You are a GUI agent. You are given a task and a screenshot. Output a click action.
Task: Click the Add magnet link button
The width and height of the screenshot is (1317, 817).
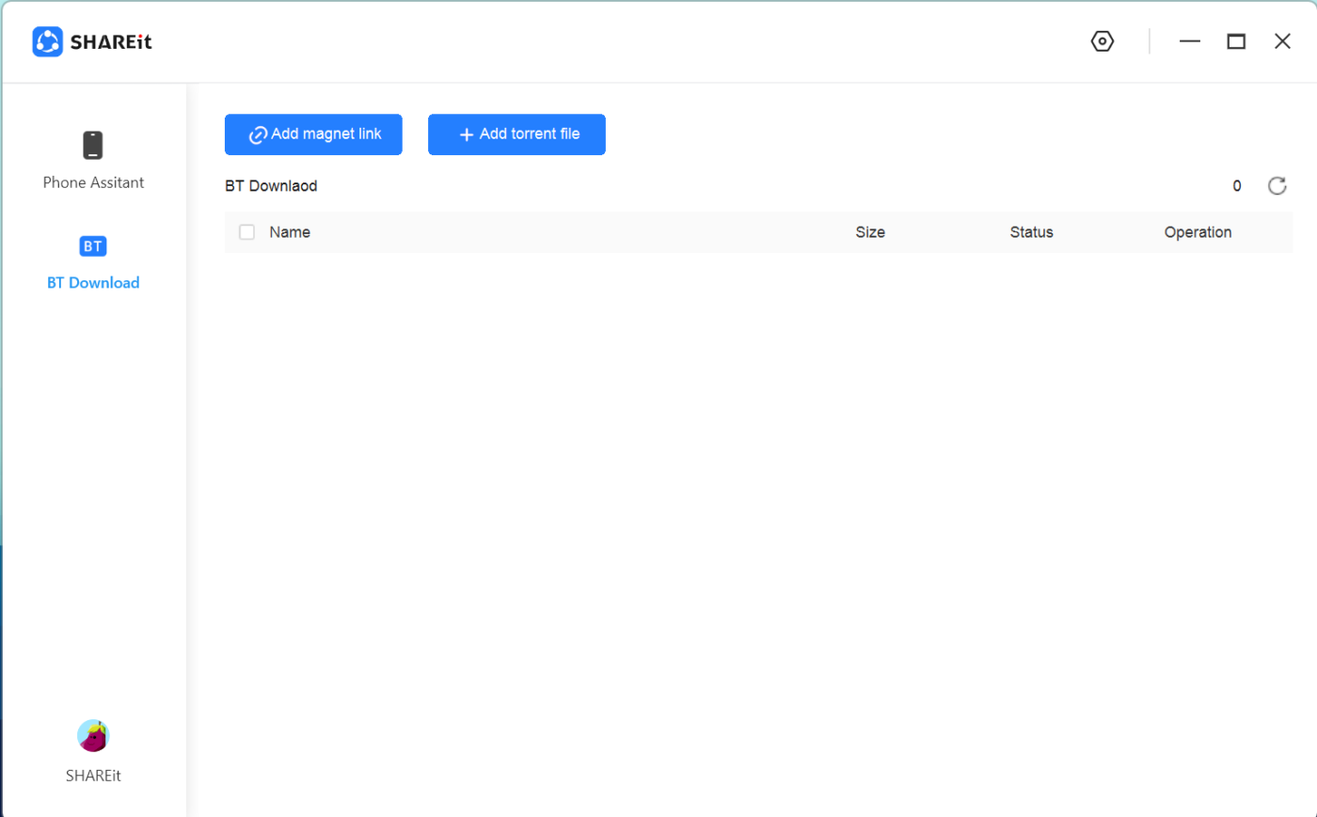(313, 134)
